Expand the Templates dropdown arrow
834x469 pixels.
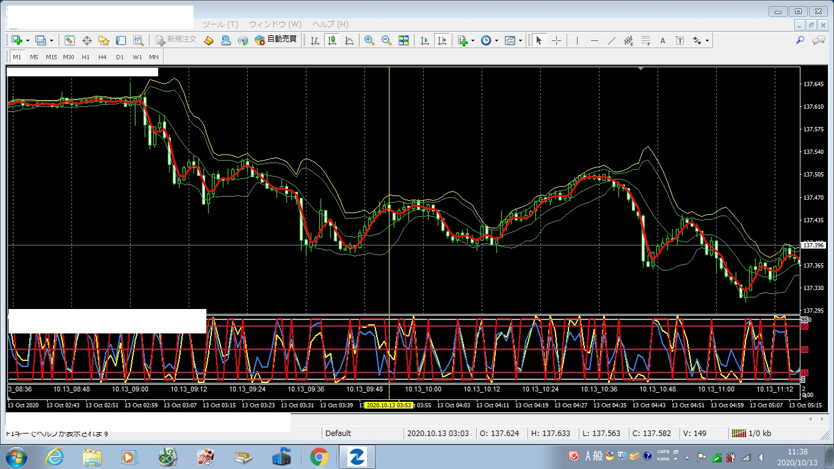pos(520,41)
